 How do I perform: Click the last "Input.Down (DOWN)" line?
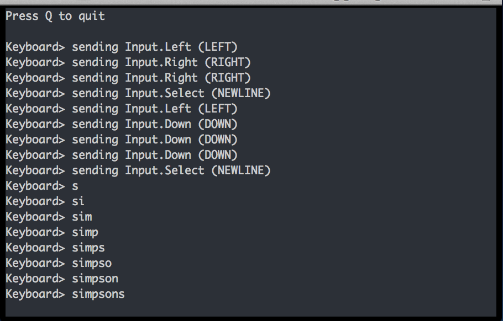122,155
